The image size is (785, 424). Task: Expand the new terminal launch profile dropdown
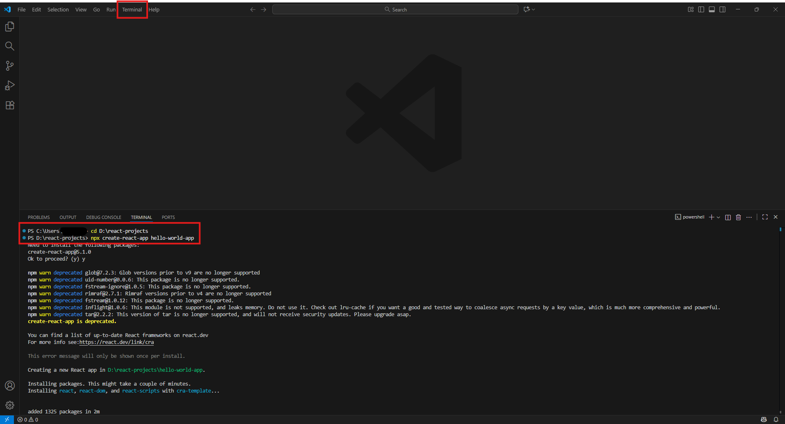coord(718,217)
